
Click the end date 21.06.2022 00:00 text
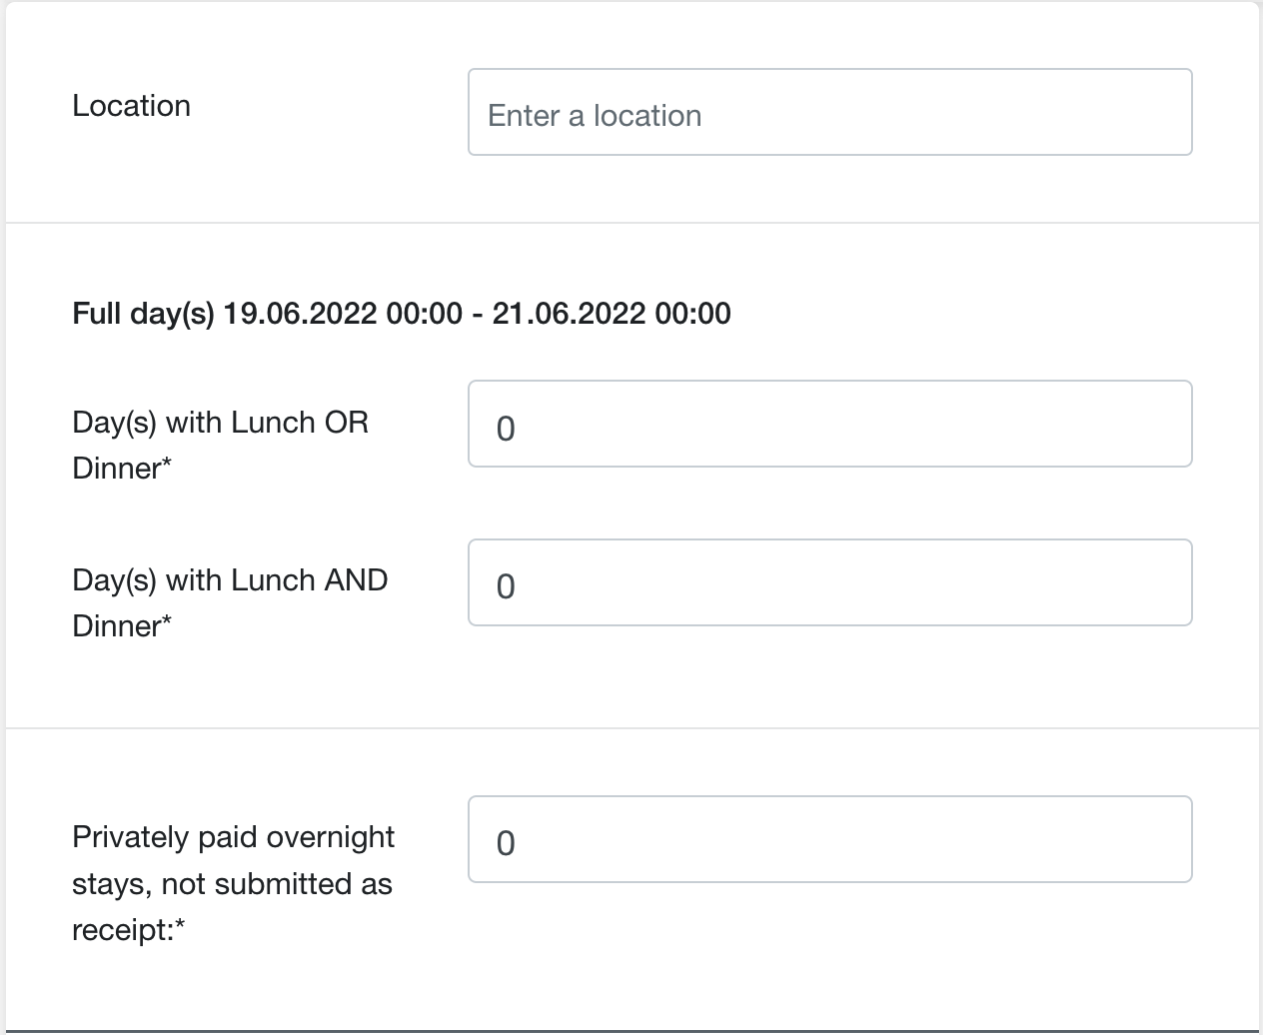pyautogui.click(x=612, y=313)
